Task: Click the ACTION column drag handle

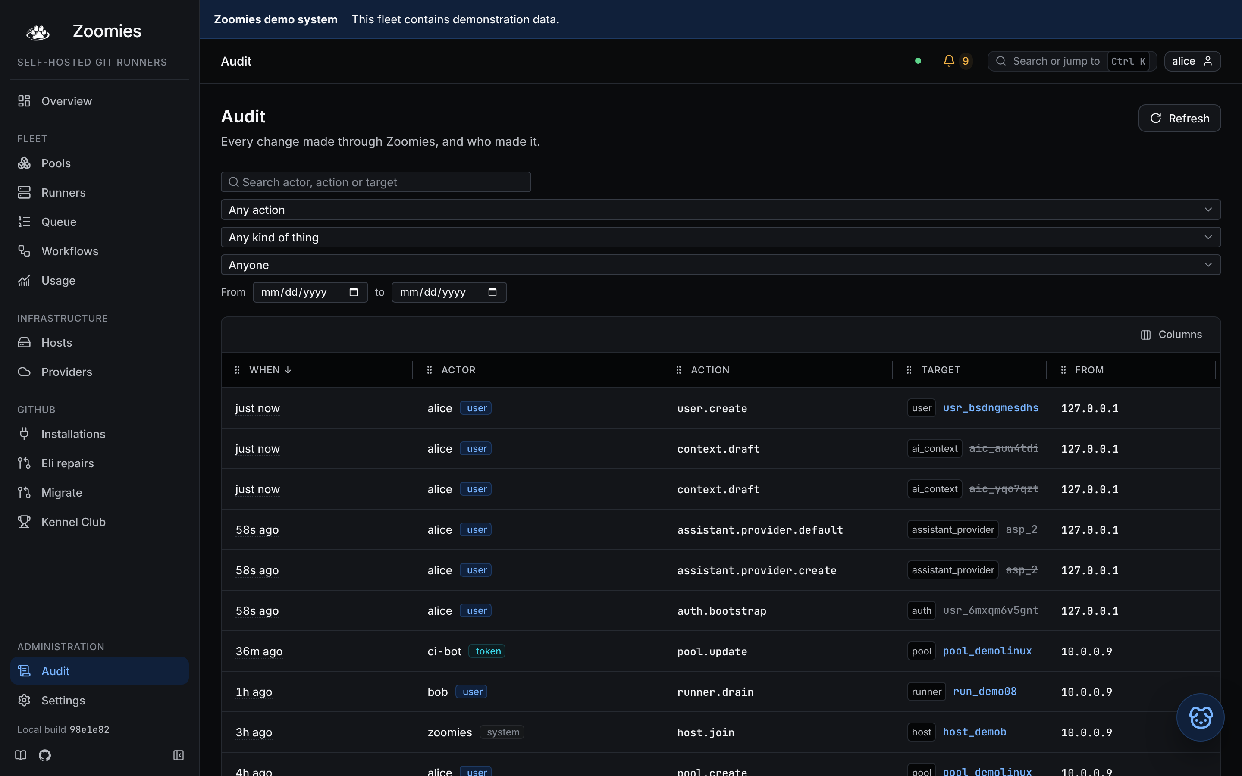Action: tap(678, 370)
